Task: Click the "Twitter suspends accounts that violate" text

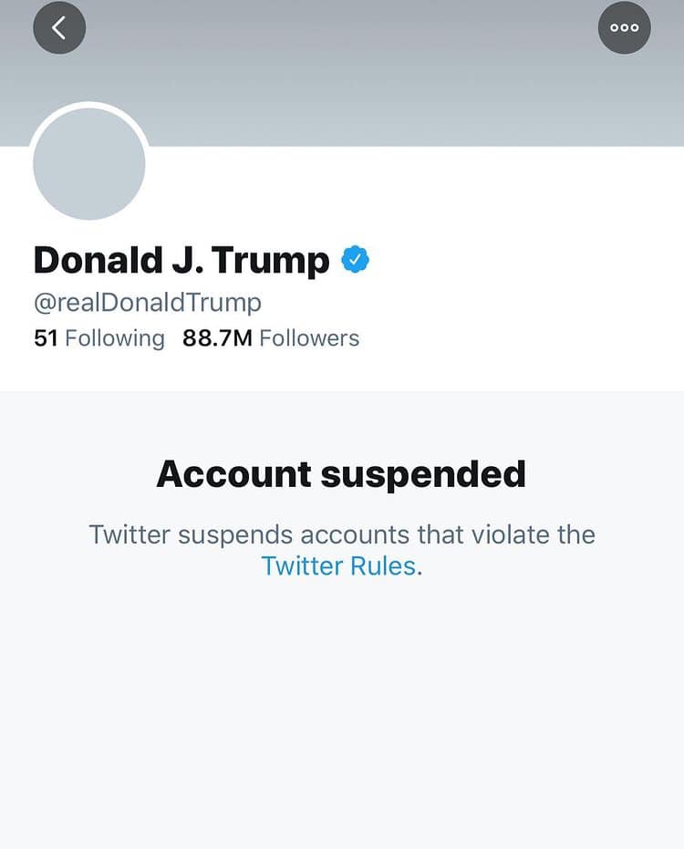Action: coord(341,533)
